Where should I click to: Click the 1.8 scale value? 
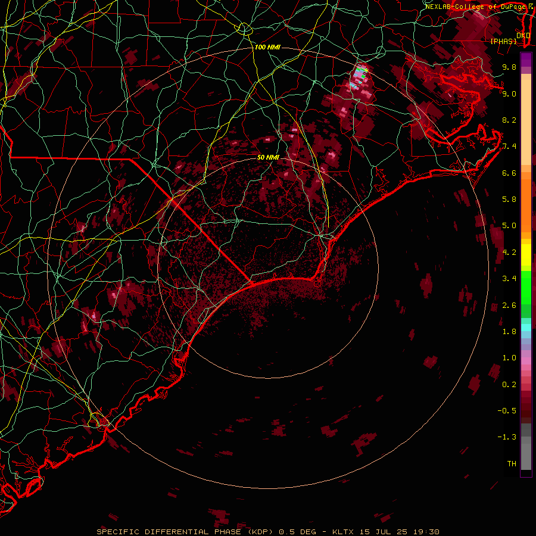pos(509,332)
